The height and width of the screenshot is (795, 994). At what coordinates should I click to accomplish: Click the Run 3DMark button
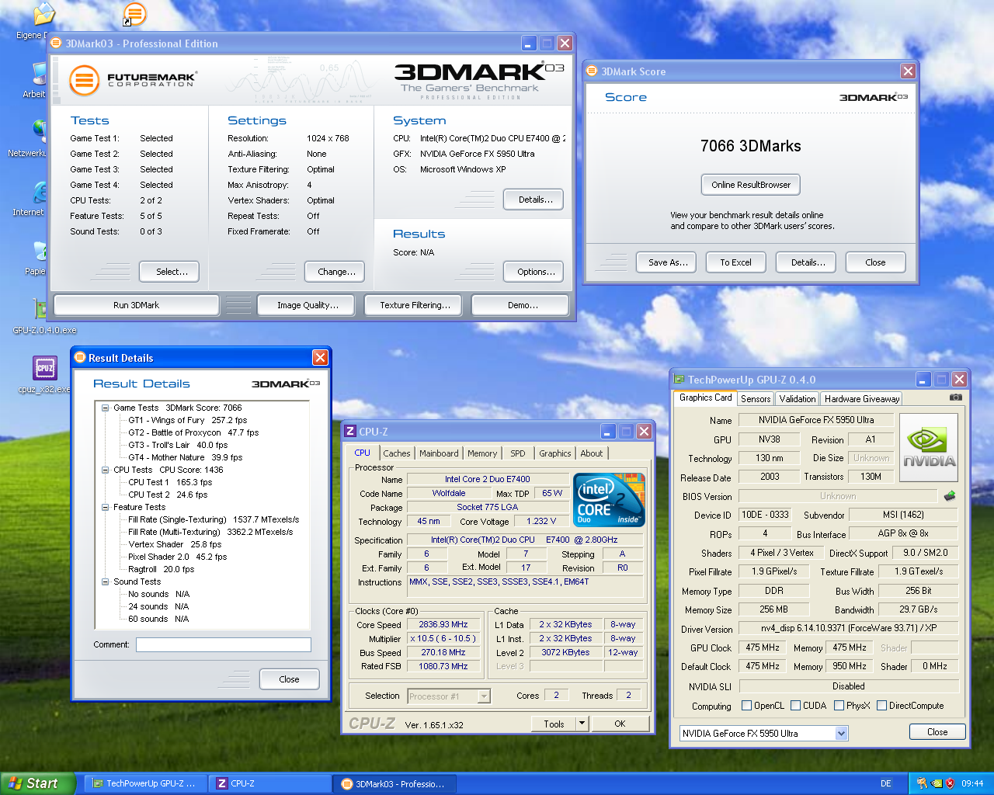coord(136,305)
